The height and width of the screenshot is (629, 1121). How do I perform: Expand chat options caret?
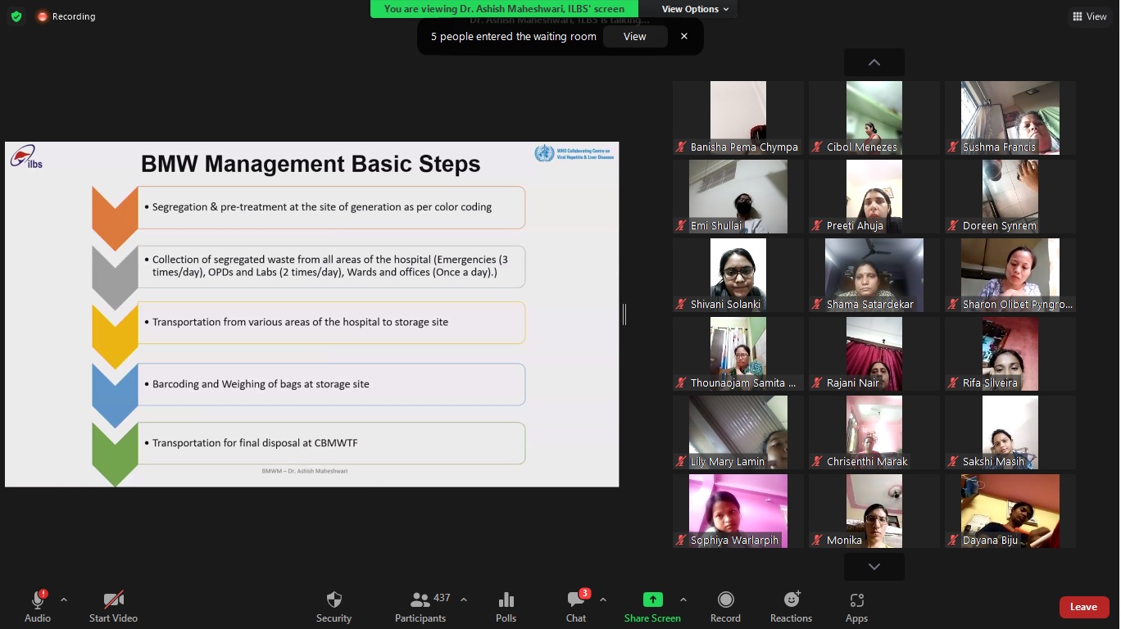[x=603, y=600]
